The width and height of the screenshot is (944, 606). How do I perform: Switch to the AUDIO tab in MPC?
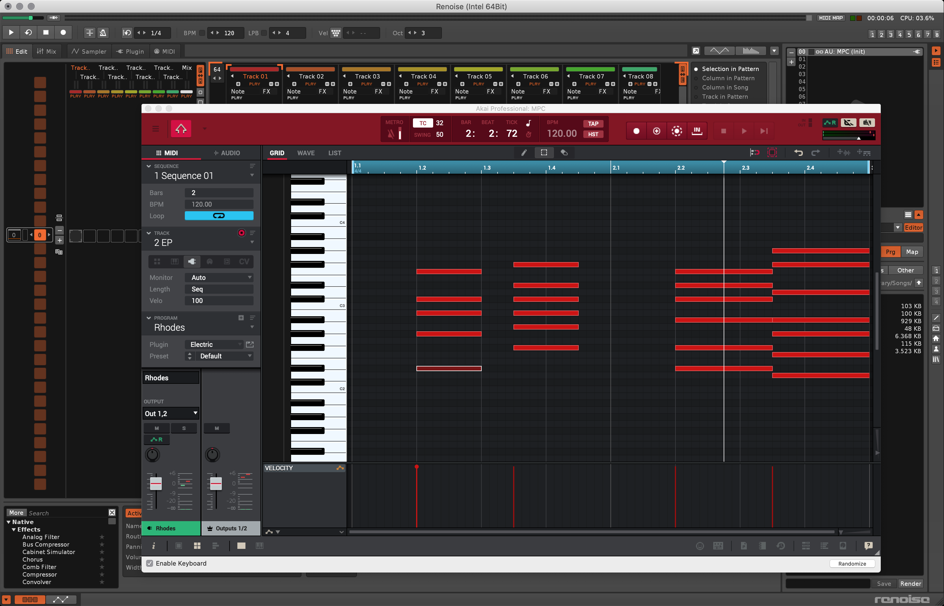pos(227,153)
